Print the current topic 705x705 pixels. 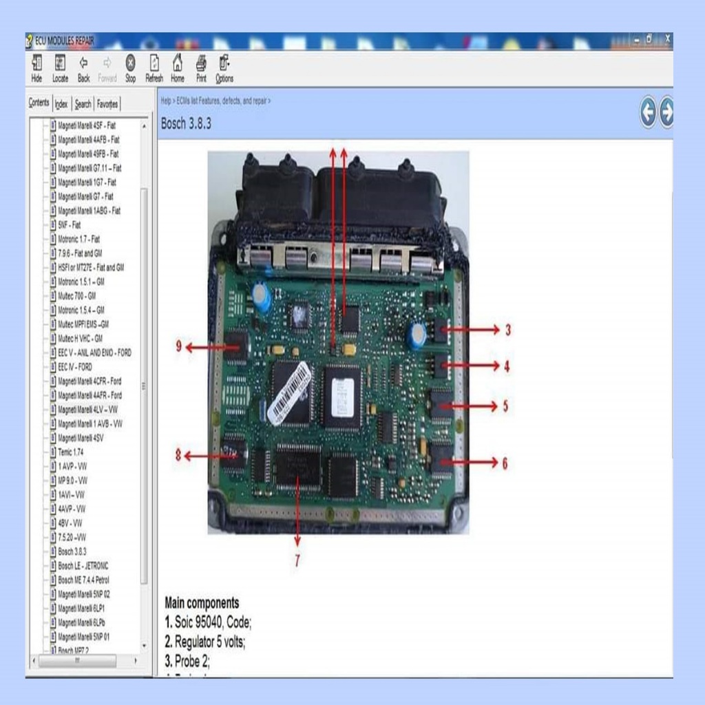[x=201, y=69]
